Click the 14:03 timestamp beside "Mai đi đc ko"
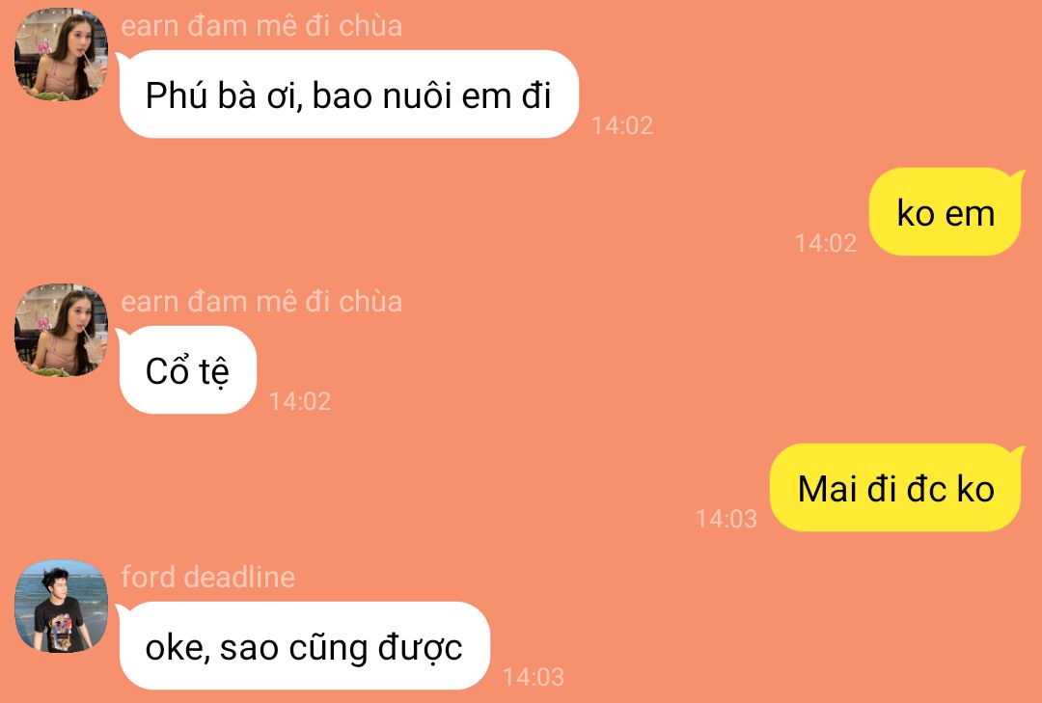This screenshot has width=1042, height=703. [x=727, y=519]
